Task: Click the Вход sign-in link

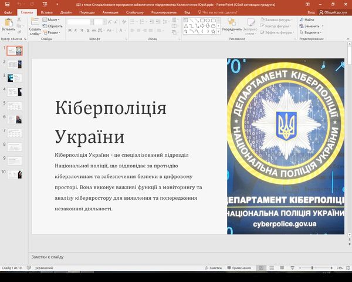Action: coord(311,12)
